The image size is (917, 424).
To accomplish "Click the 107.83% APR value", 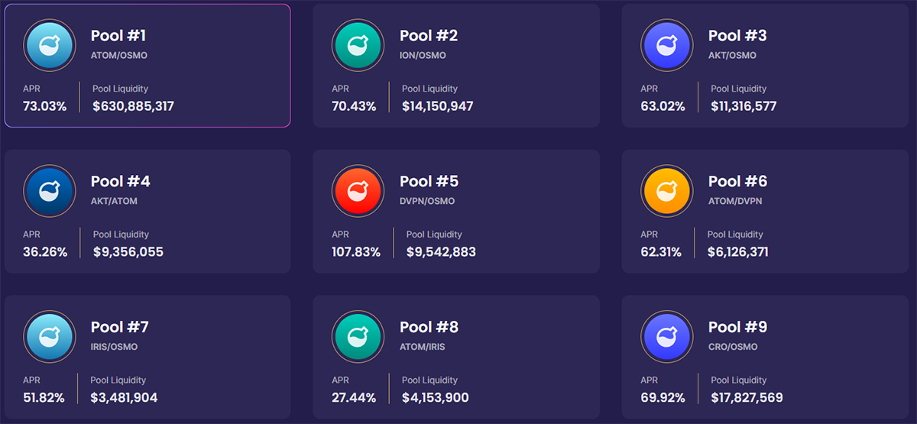I will 355,252.
